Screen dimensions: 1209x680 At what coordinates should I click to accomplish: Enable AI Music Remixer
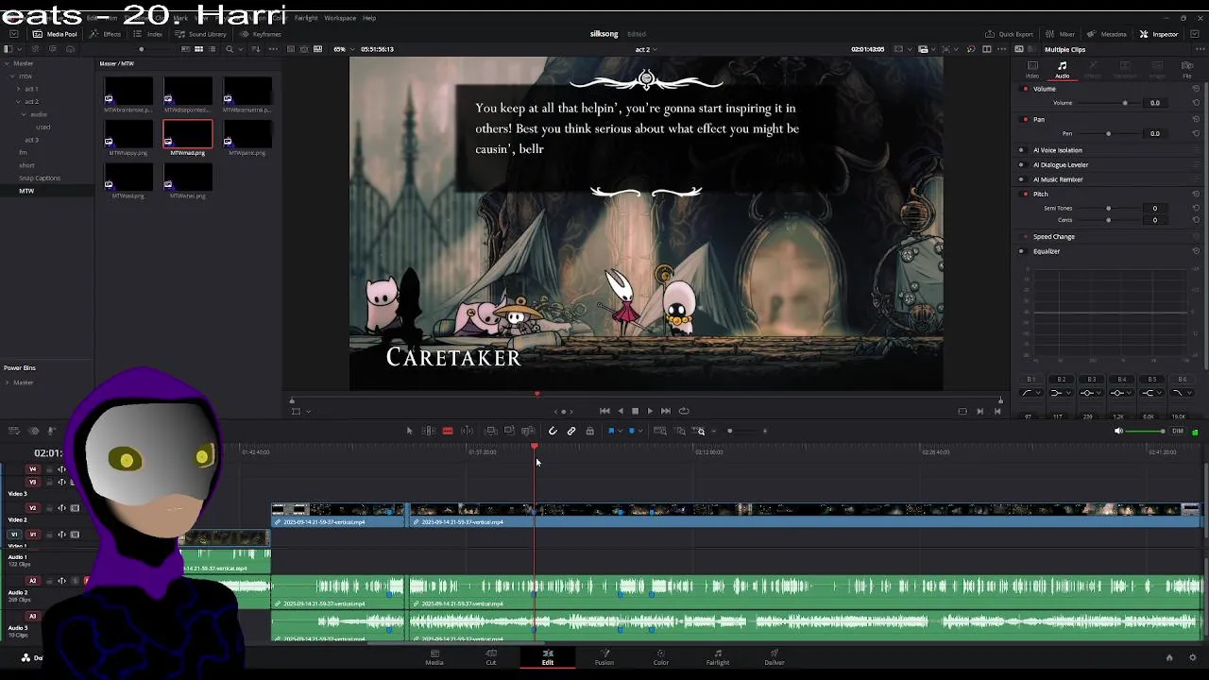[1021, 179]
